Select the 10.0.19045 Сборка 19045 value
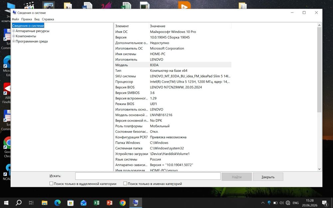The height and width of the screenshot is (208, 333). tap(170, 37)
